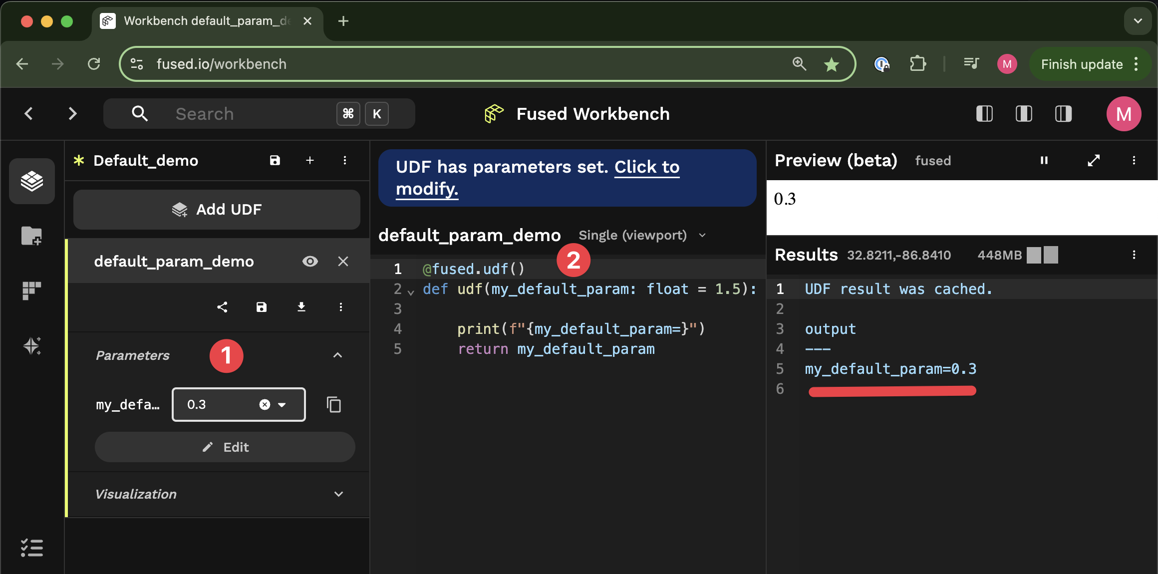The height and width of the screenshot is (574, 1158).
Task: Click the coordinates 32.8211,-86.8410 text
Action: (x=899, y=255)
